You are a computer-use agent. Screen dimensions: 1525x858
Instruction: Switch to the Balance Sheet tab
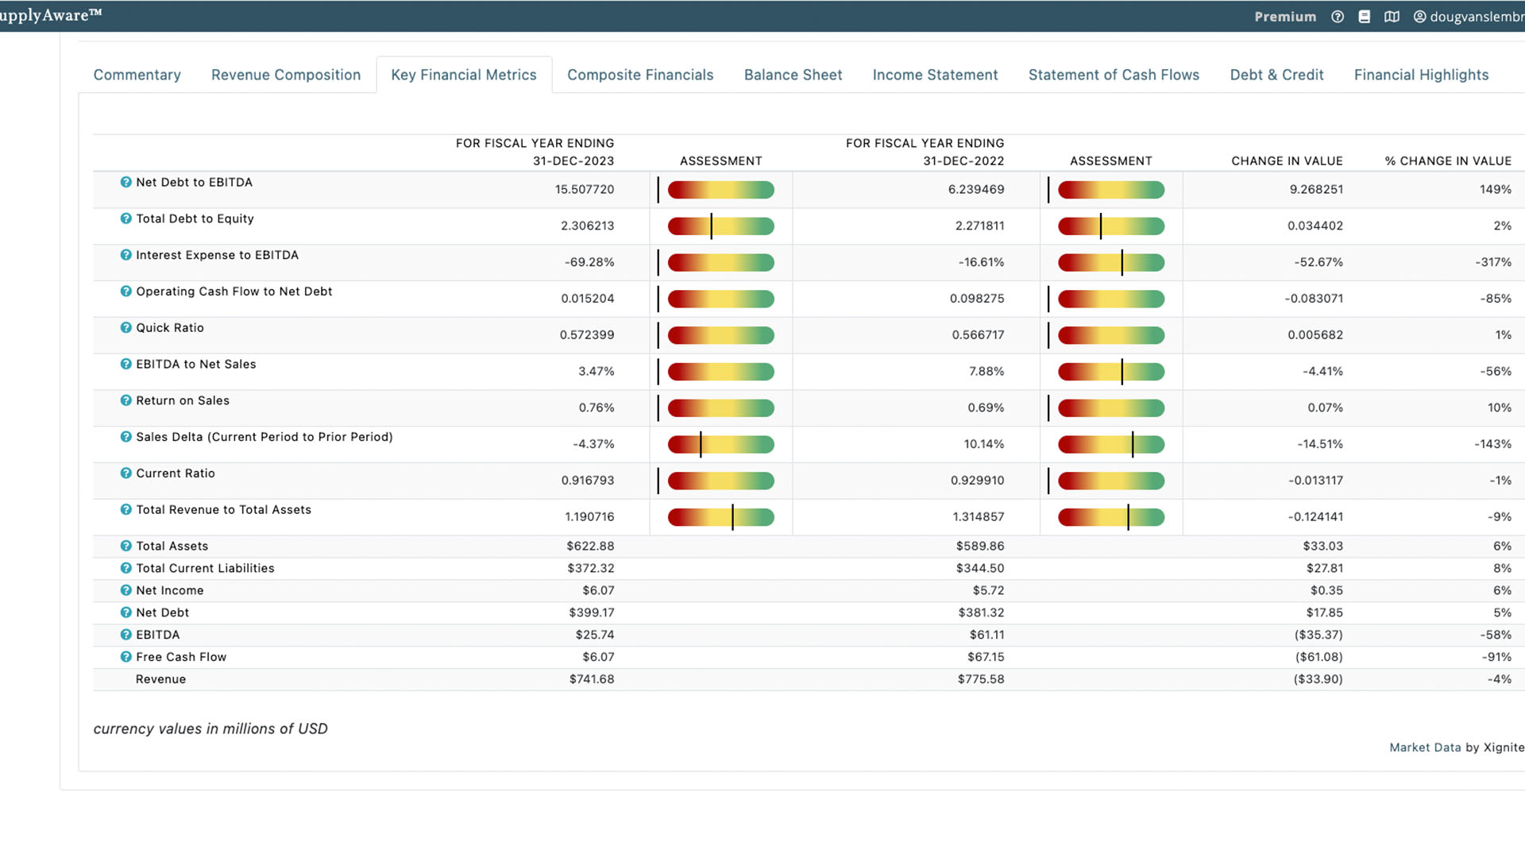tap(793, 75)
